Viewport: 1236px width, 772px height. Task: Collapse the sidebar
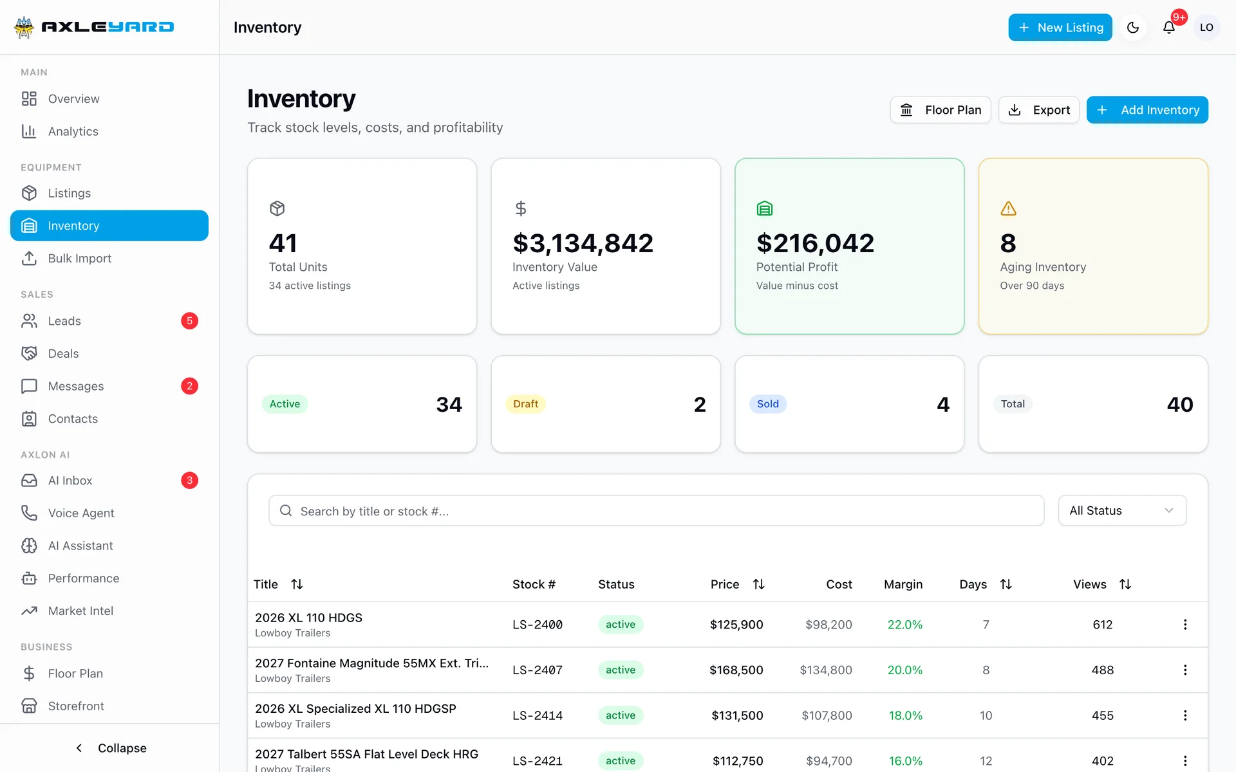(109, 748)
